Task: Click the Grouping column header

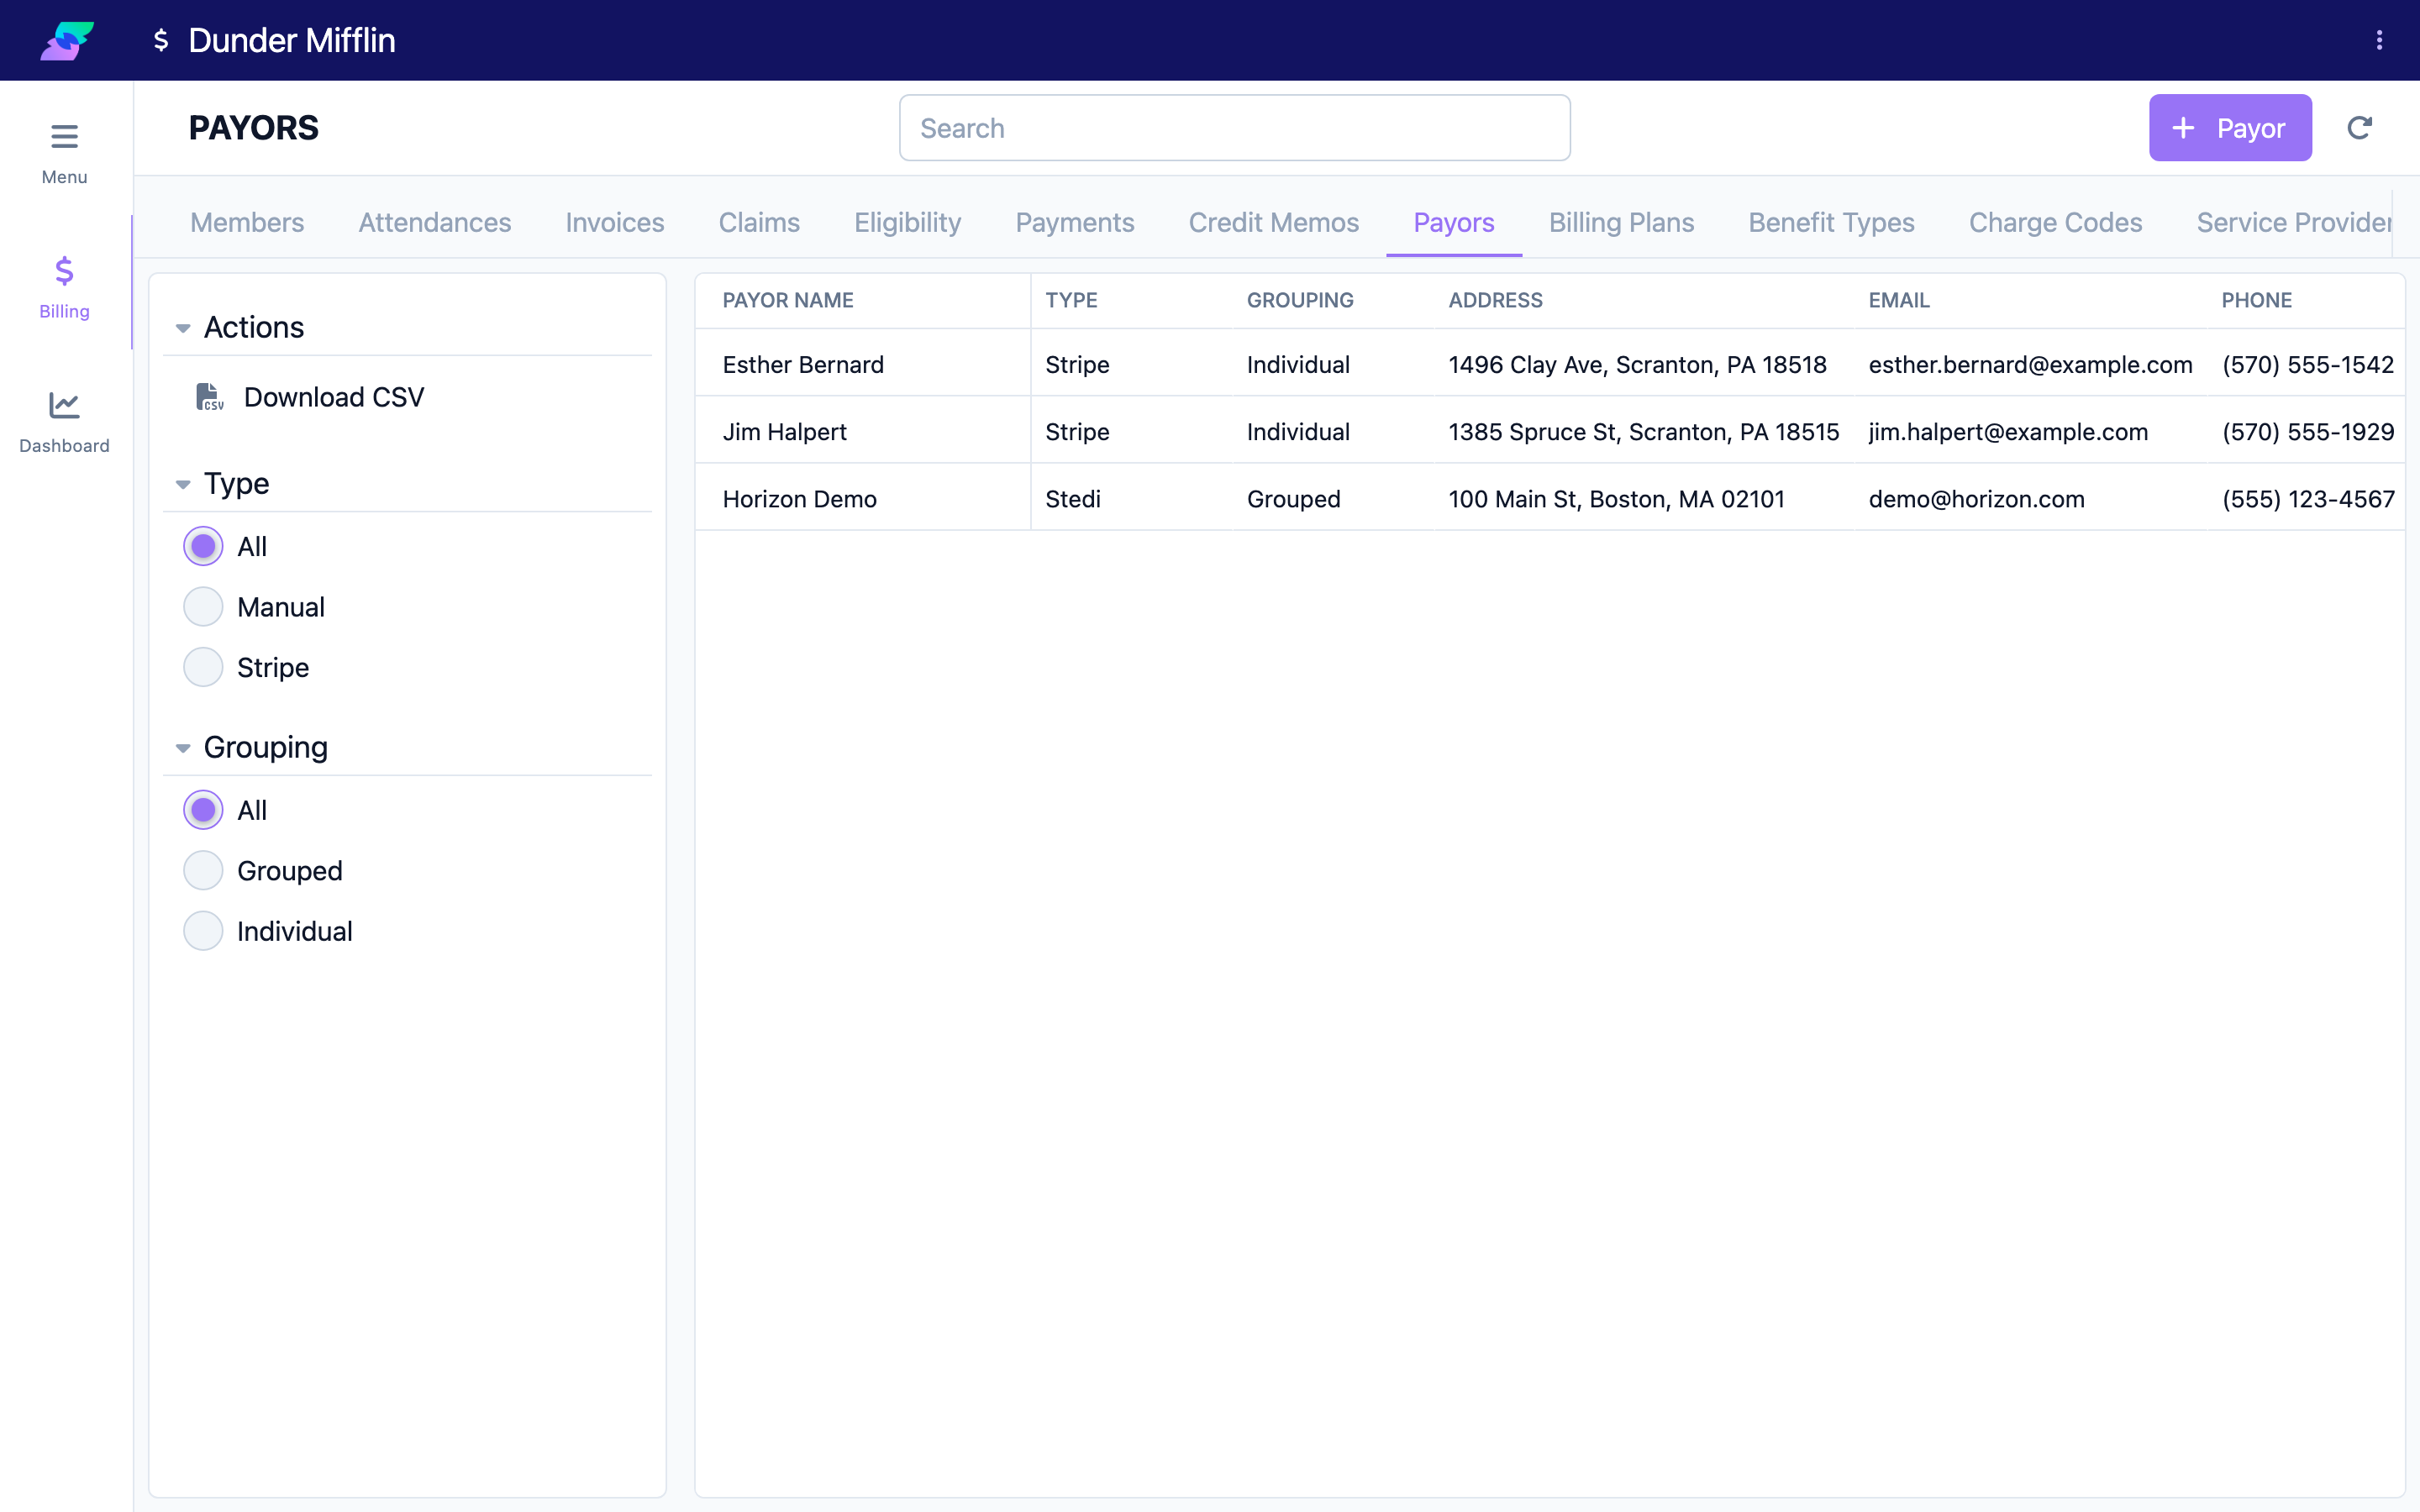Action: tap(1300, 300)
